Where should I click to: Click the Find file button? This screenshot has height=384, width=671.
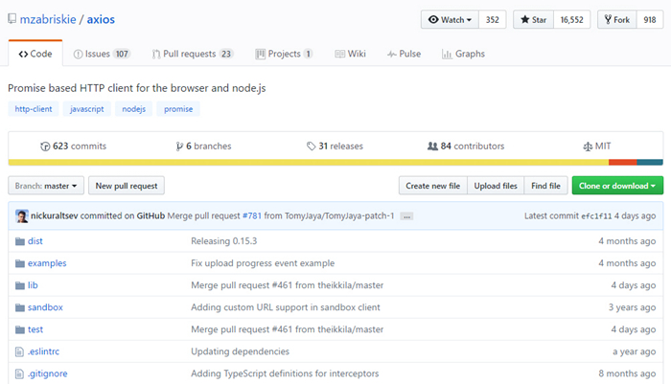click(545, 186)
